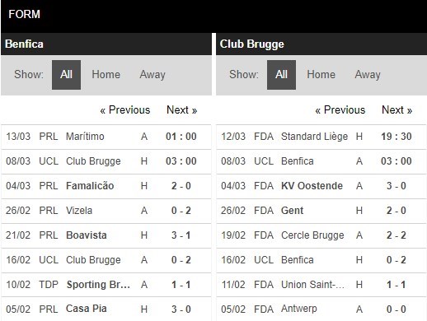Open Club Brugge's Next matches page
Image resolution: width=427 pixels, height=321 pixels.
coord(397,110)
